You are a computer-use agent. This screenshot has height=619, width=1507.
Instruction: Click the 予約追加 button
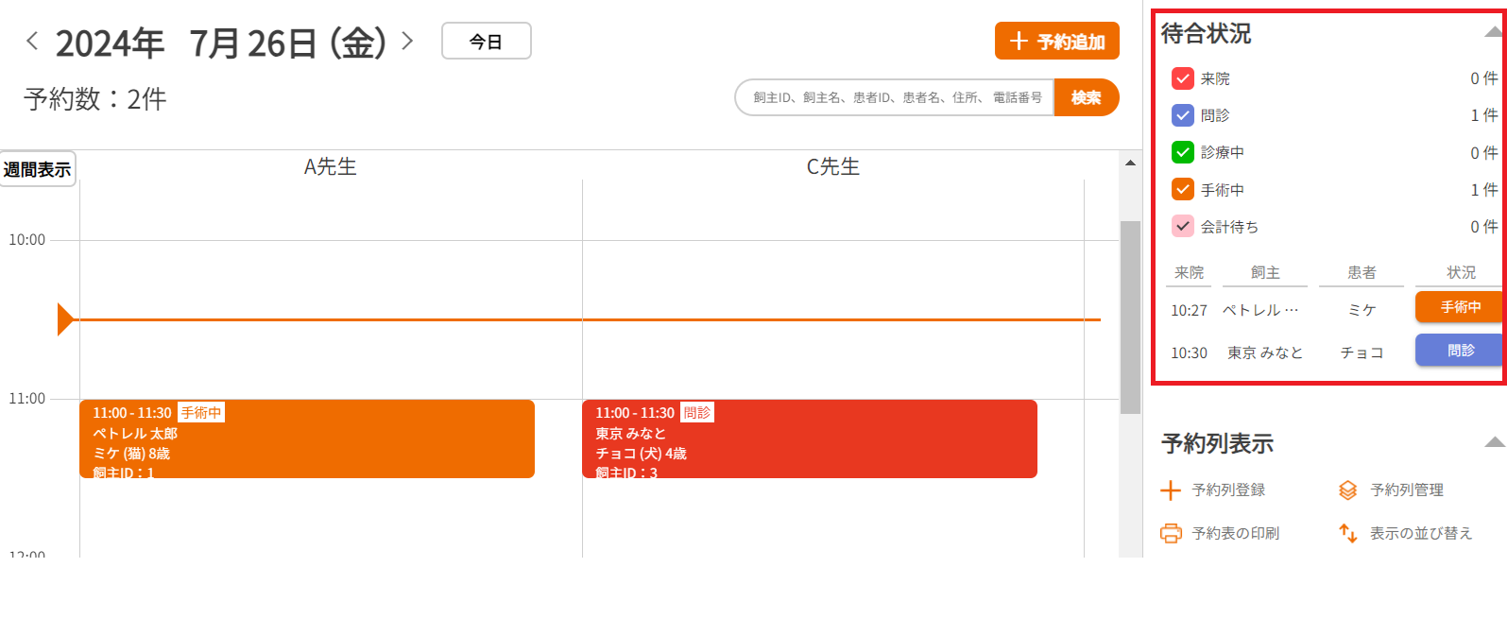1056,41
